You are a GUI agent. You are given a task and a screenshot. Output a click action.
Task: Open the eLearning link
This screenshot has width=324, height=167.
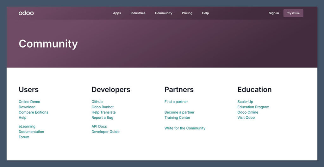27,126
